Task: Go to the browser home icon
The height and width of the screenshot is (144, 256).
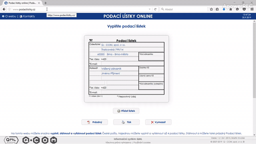Action: click(230, 9)
